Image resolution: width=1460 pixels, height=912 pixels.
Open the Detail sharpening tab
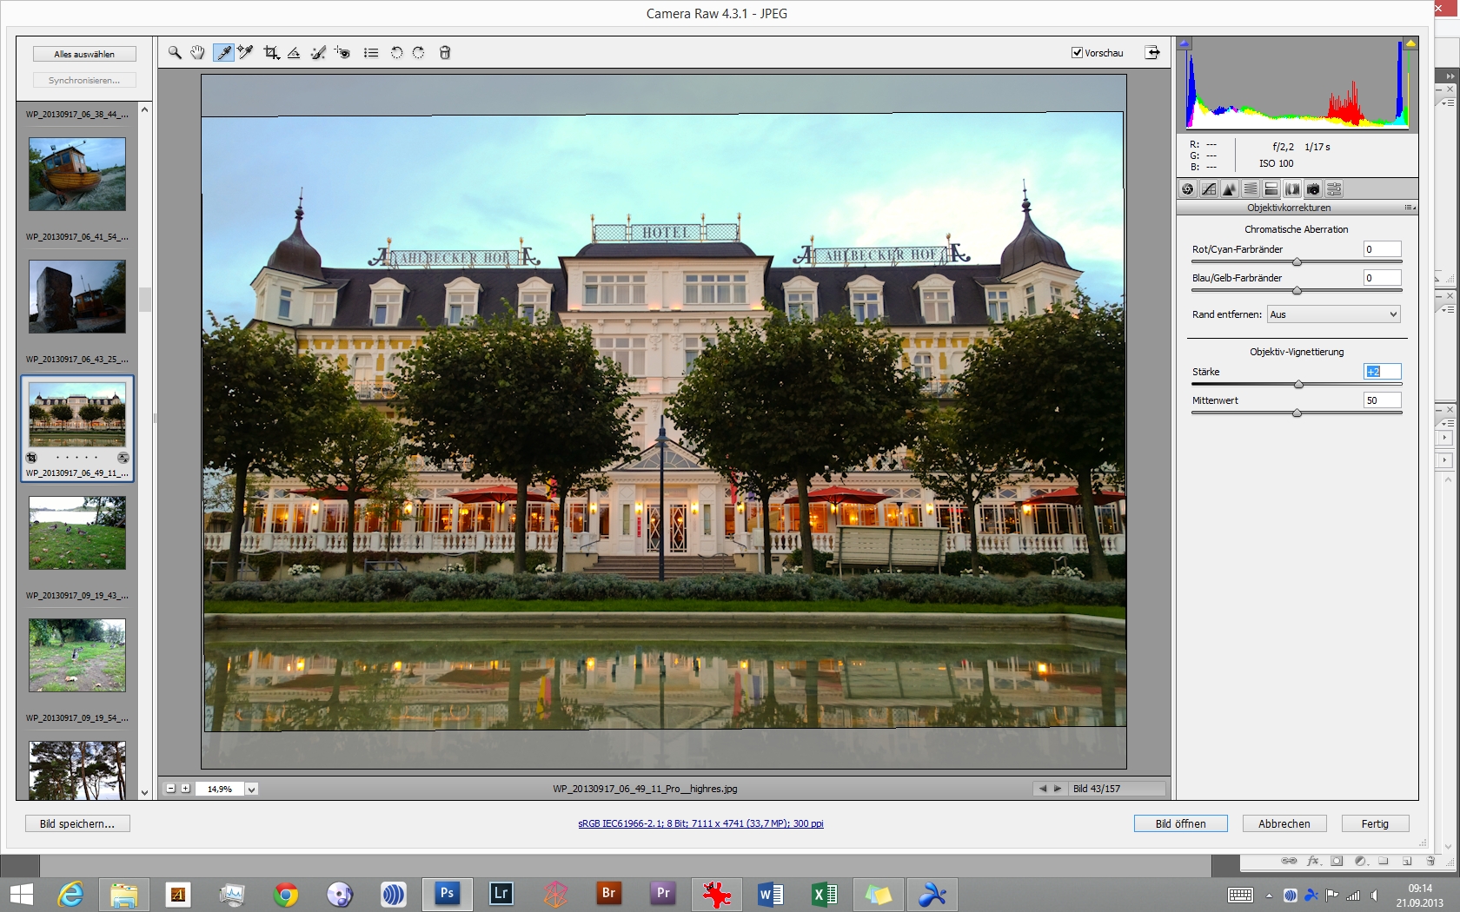click(x=1230, y=189)
